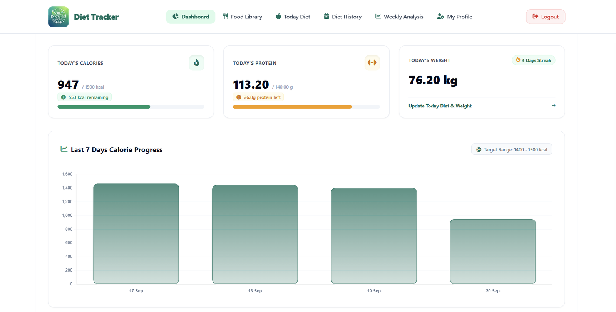Screen dimensions: 616x312
Task: Click Update Today Diet & Weight link
Action: pos(440,106)
